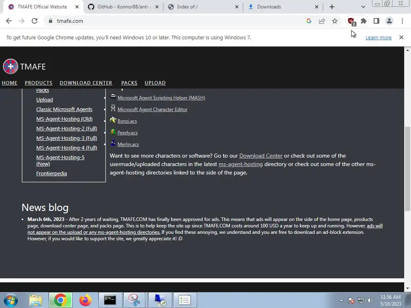Open Windows Explorer from taskbar

pyautogui.click(x=36, y=300)
